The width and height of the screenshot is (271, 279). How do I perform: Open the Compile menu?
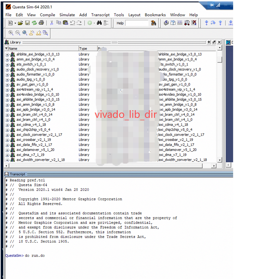click(47, 15)
